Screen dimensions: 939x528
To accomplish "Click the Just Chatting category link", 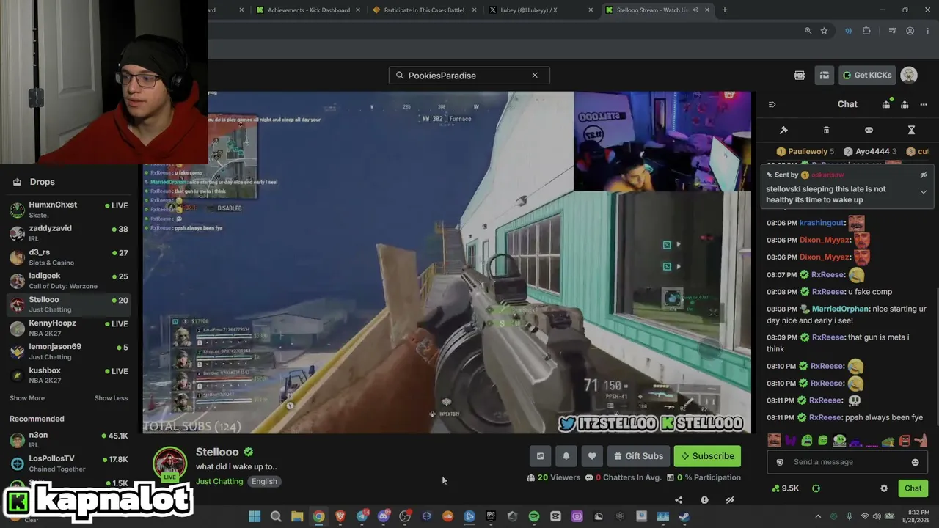I will [219, 481].
